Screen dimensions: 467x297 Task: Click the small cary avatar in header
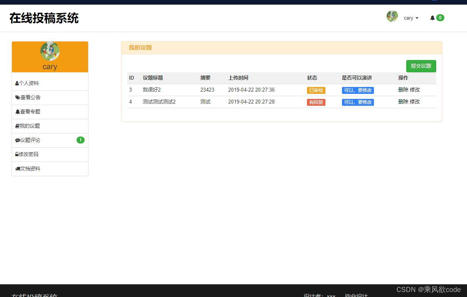[392, 16]
